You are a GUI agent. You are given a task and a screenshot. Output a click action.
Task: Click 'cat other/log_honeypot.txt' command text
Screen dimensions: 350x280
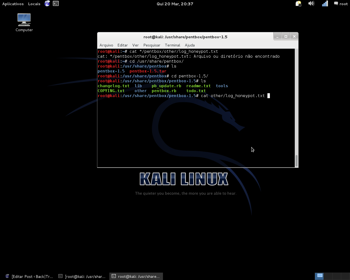233,96
